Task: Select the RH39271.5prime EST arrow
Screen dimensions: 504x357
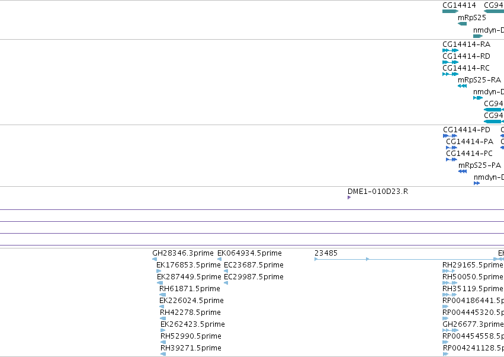Action: (x=163, y=354)
